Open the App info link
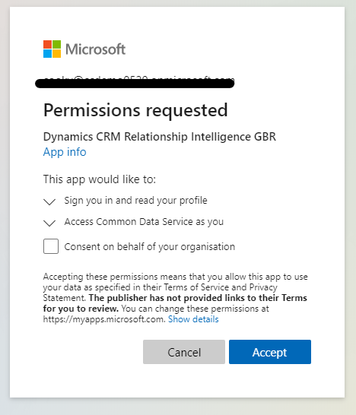The image size is (356, 415). pyautogui.click(x=65, y=152)
